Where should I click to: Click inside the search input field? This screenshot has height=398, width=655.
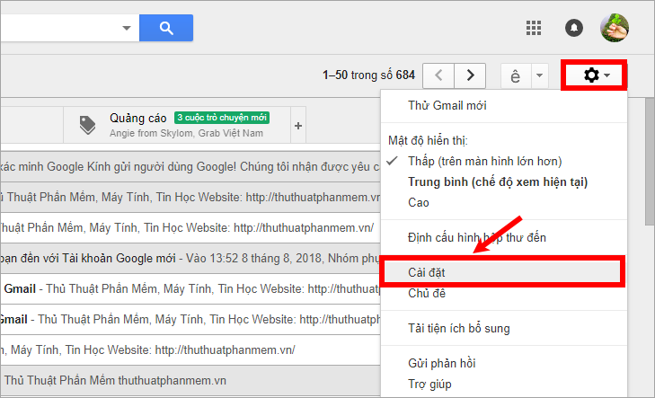coord(60,28)
